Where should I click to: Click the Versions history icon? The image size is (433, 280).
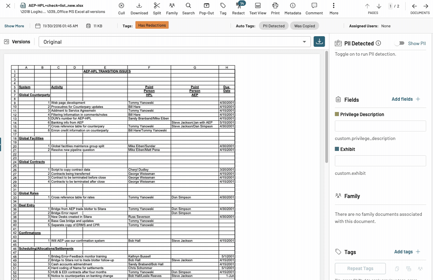(x=6, y=42)
